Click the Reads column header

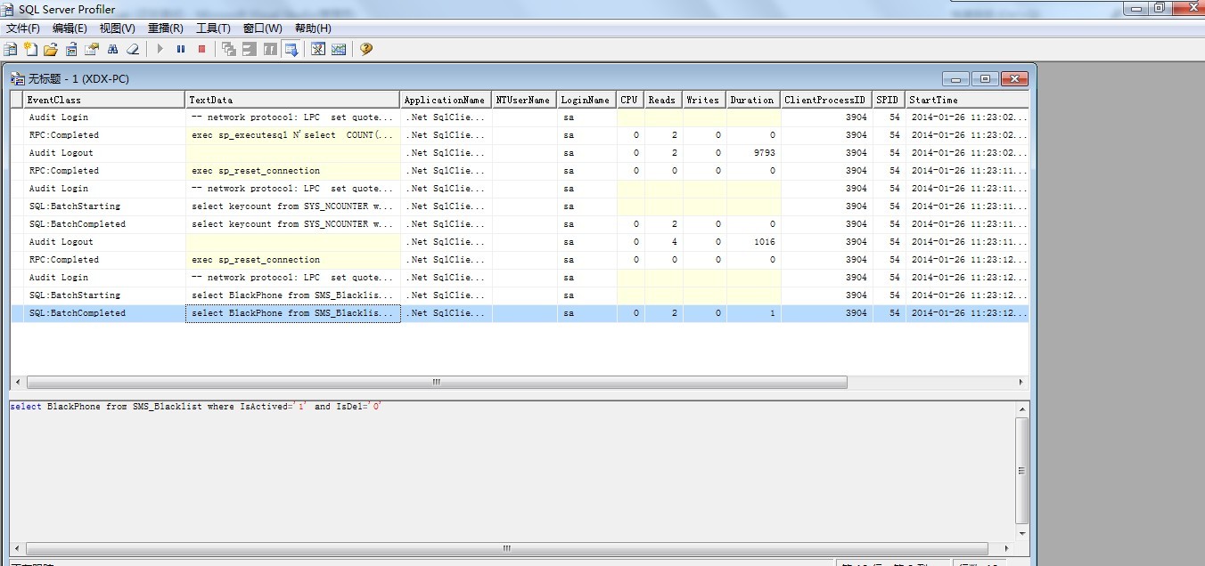[663, 100]
